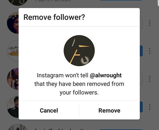
Task: Tap the Bake logo profile avatar
Action: (x=13, y=51)
